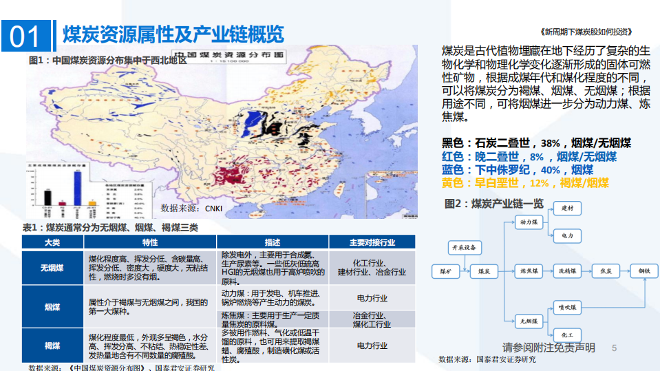Click the '属性介于褐煤与无烟煤之间' cell
The image size is (660, 371).
click(150, 307)
